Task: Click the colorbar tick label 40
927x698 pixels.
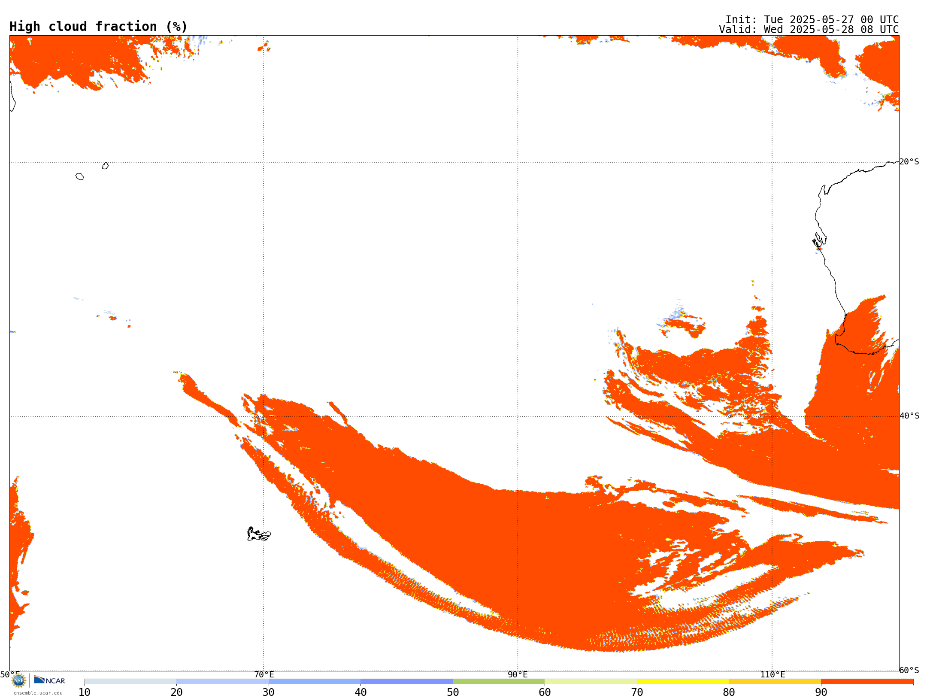Action: [360, 692]
